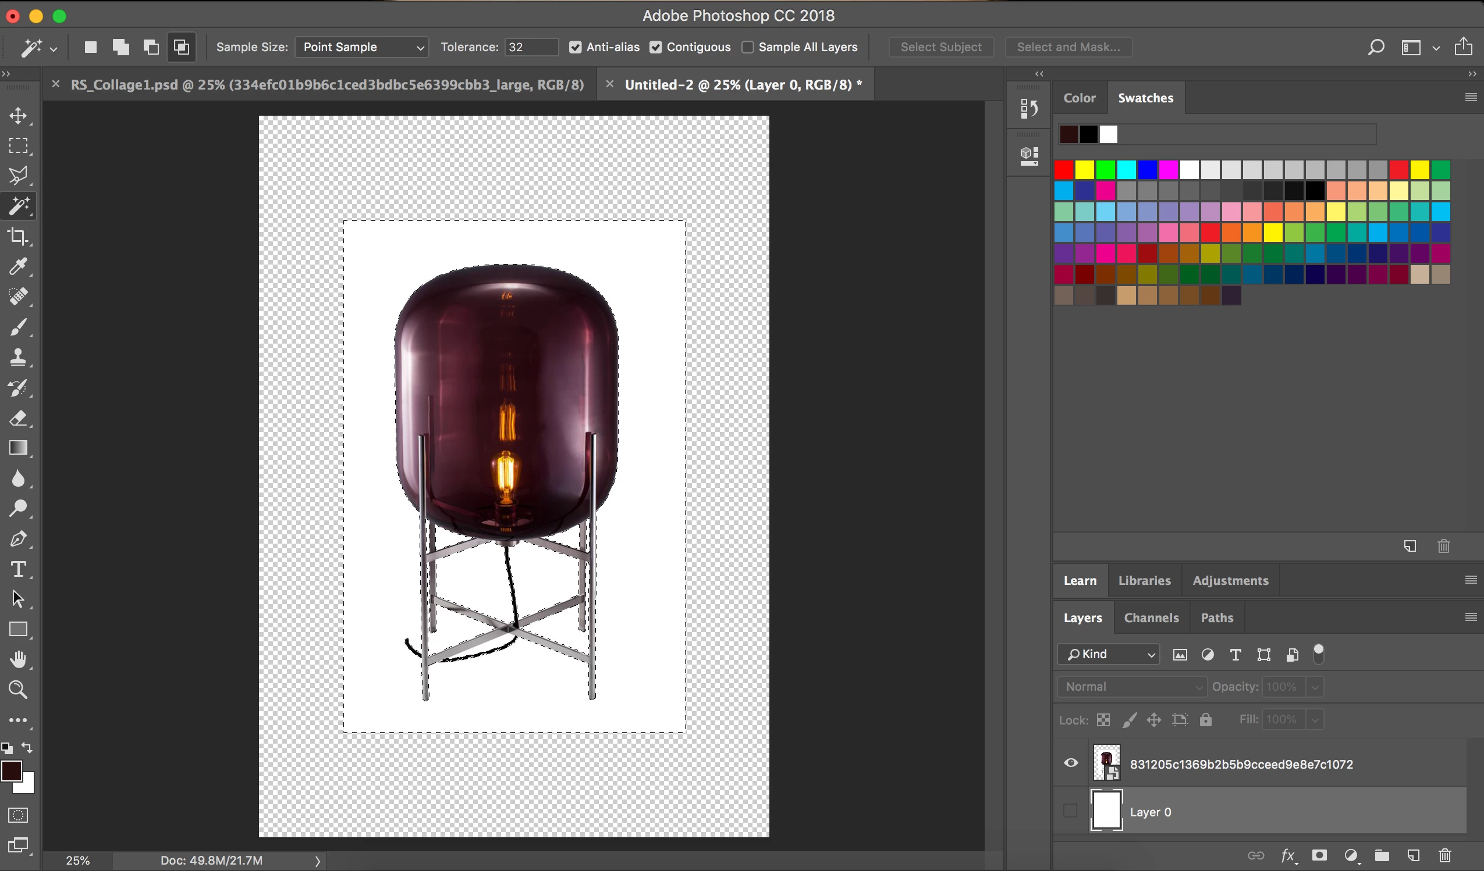
Task: Enable Sample All Layers checkbox
Action: pyautogui.click(x=747, y=47)
